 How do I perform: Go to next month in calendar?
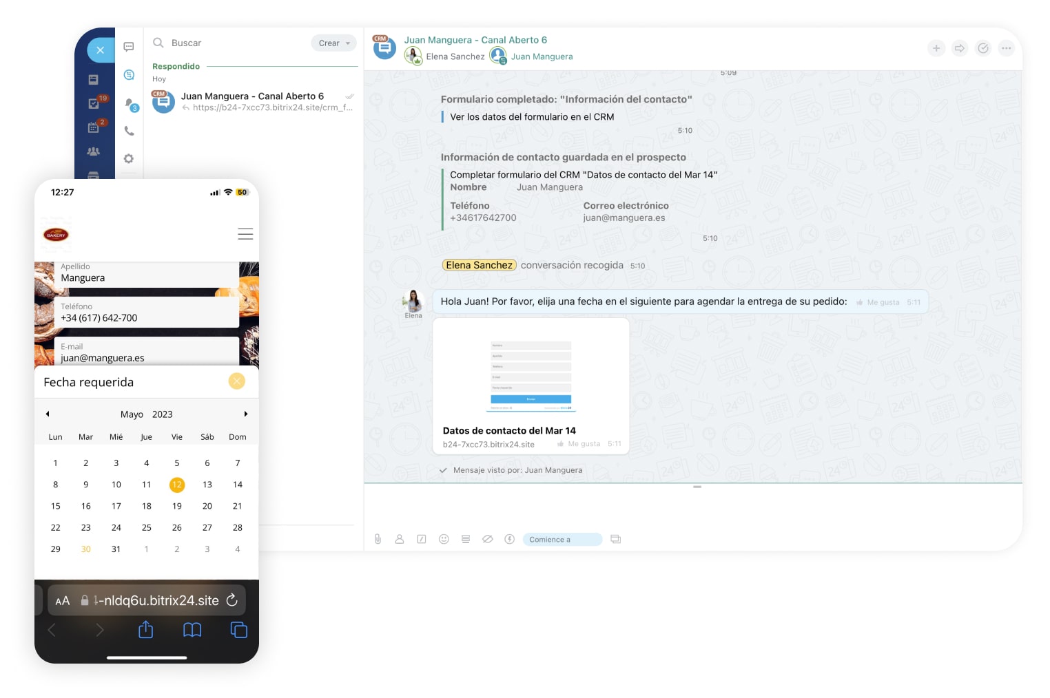(x=245, y=414)
